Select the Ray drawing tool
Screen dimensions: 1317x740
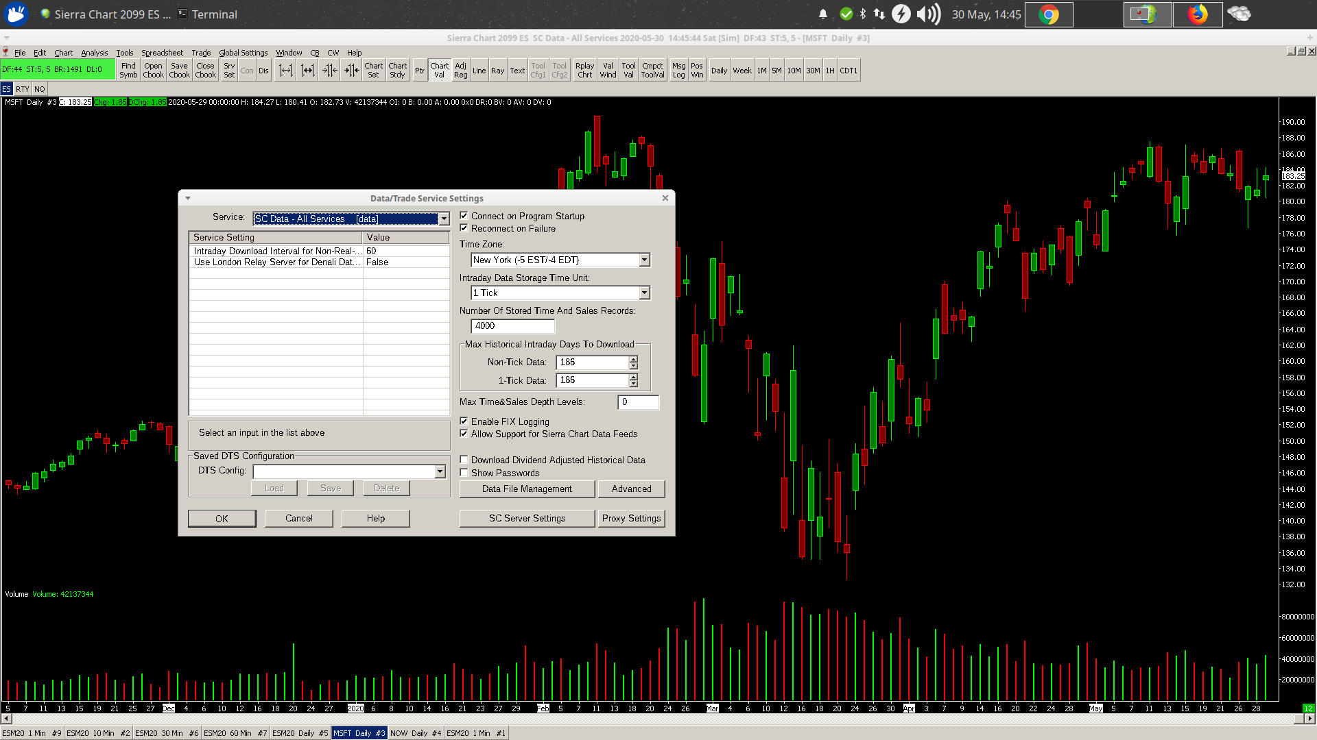(x=497, y=71)
